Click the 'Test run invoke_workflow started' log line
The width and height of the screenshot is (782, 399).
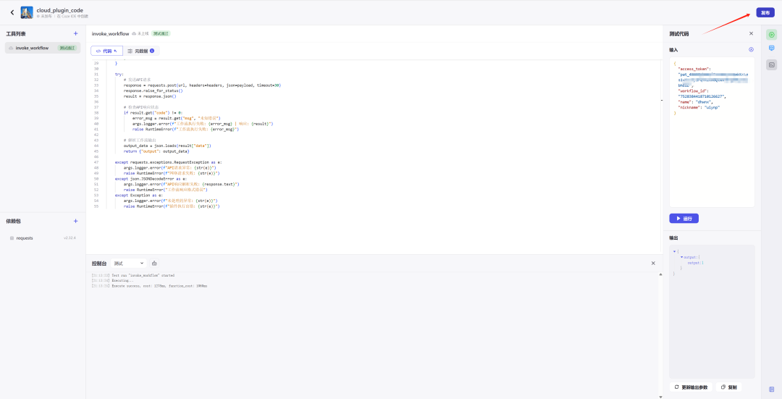(x=133, y=275)
